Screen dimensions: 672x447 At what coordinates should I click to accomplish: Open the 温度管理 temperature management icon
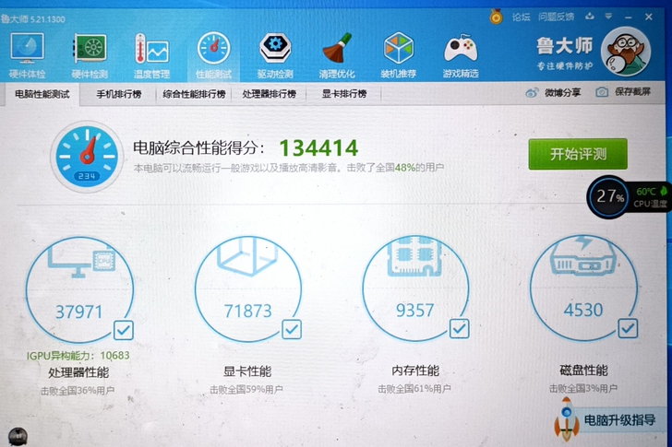click(151, 56)
